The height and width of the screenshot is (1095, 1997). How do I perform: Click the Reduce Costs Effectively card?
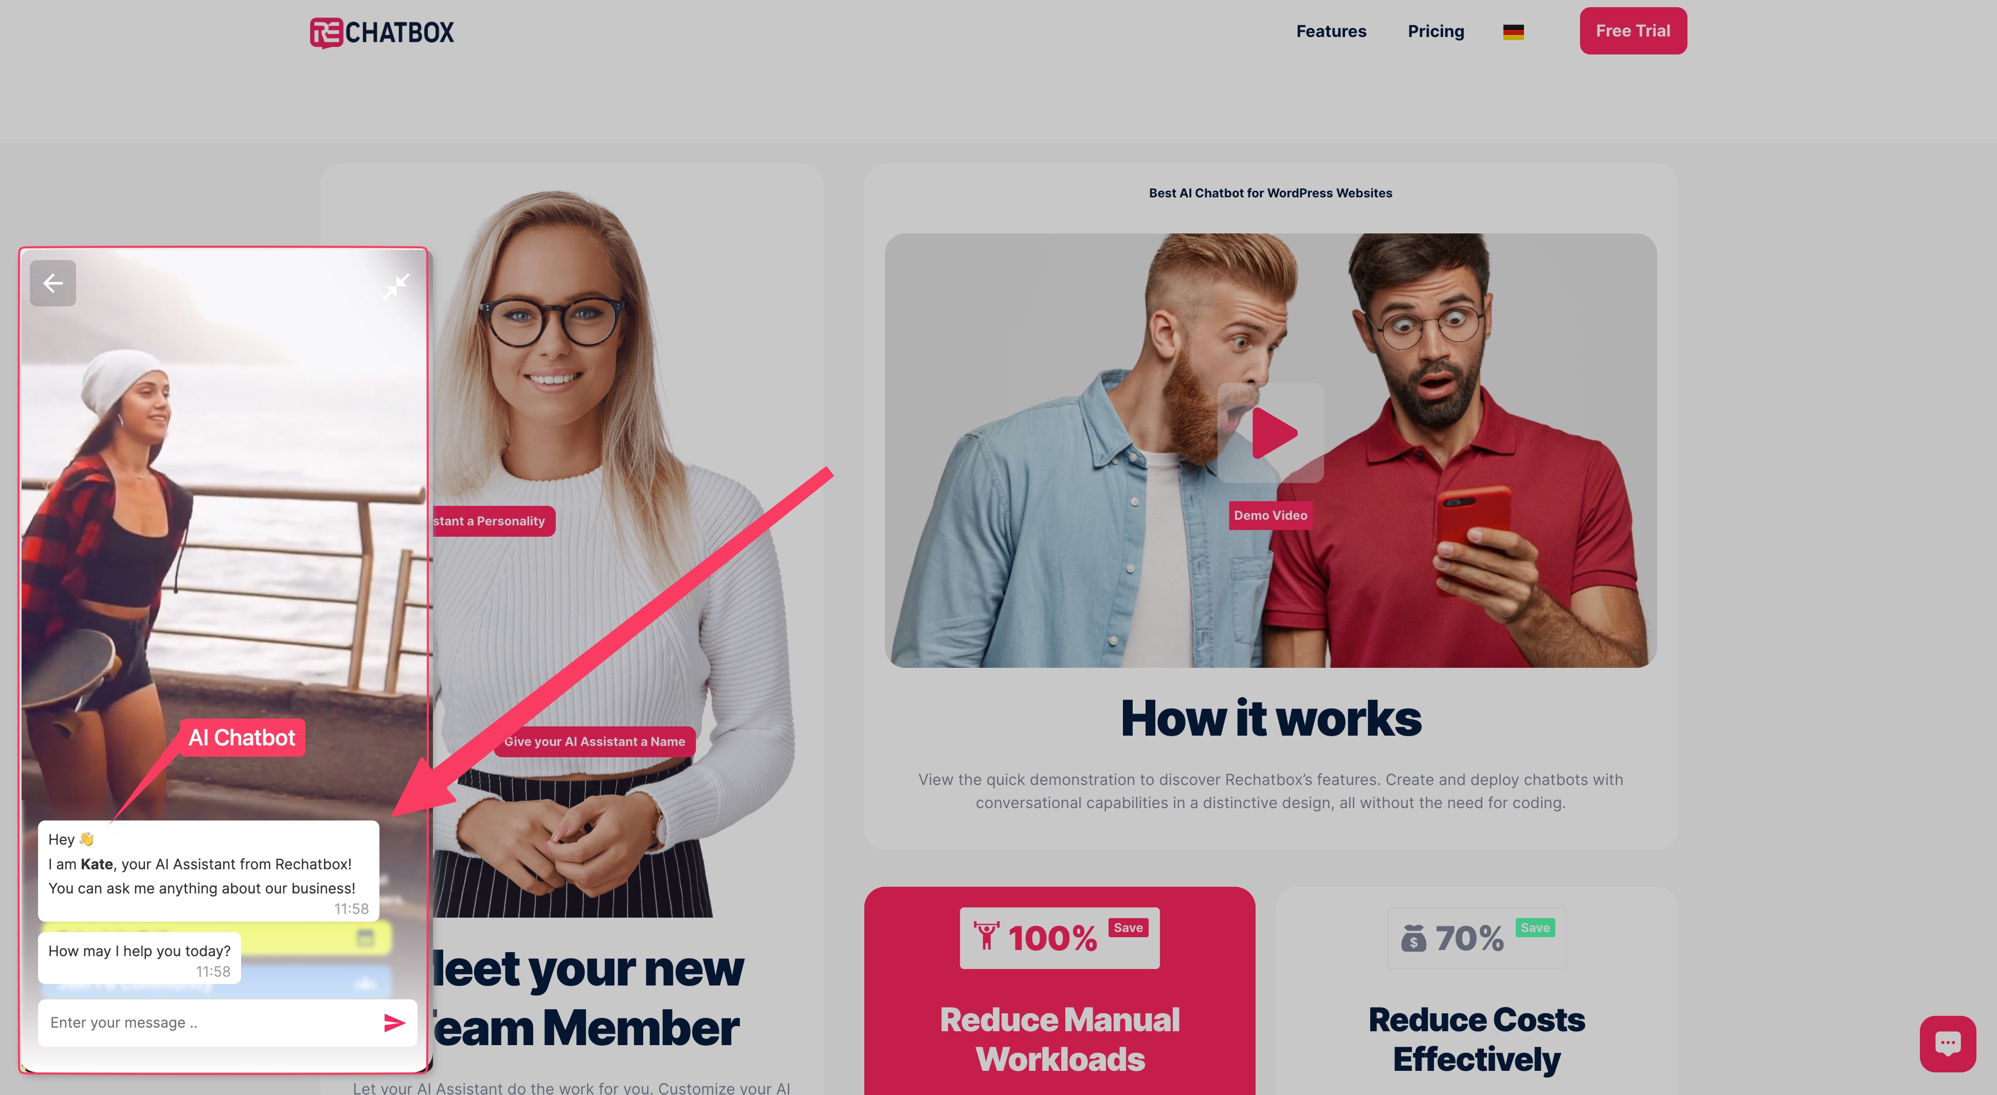pyautogui.click(x=1476, y=991)
